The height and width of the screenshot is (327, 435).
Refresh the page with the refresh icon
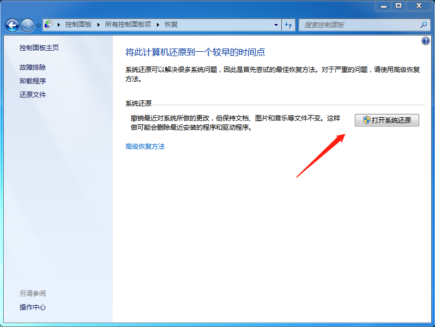[x=288, y=25]
